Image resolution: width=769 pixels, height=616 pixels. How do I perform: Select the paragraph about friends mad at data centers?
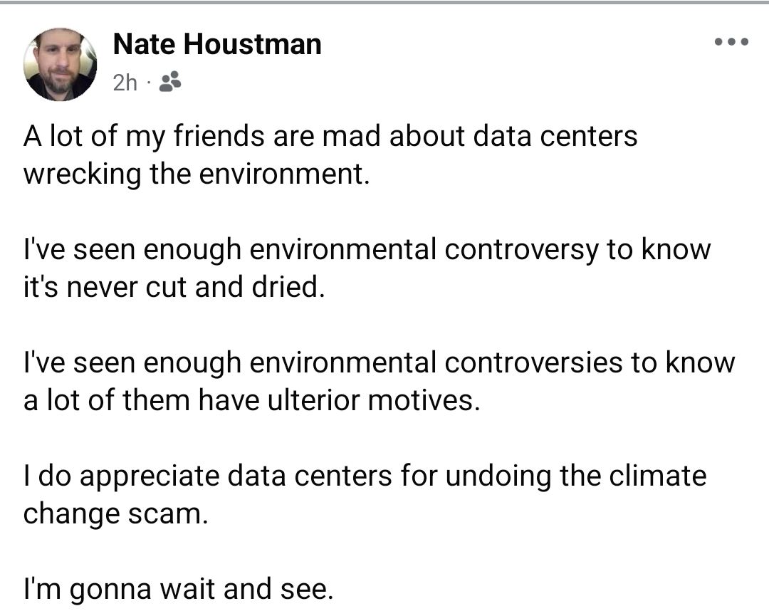330,155
